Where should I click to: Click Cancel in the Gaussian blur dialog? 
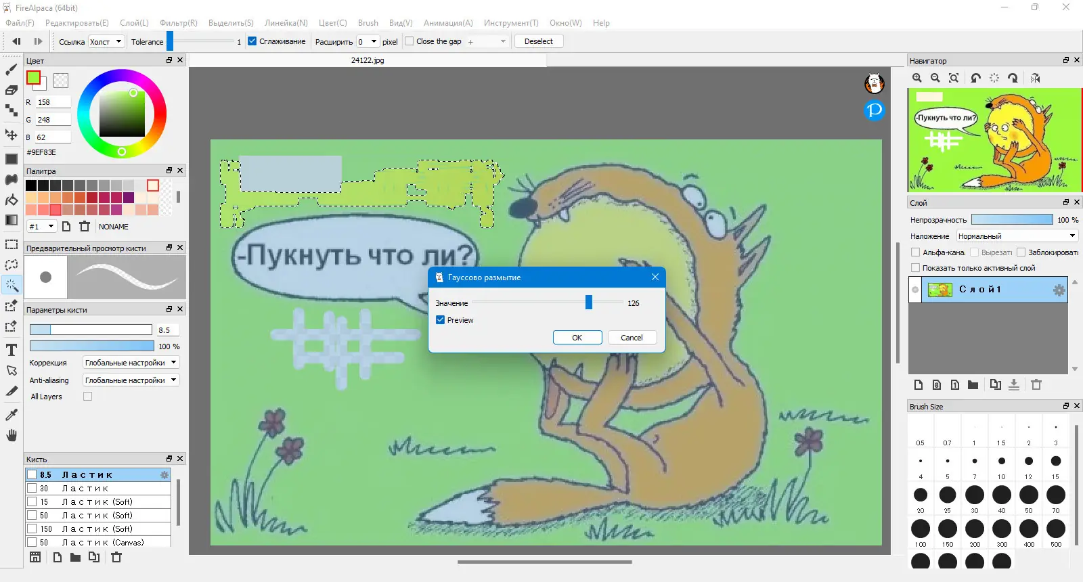[632, 338]
